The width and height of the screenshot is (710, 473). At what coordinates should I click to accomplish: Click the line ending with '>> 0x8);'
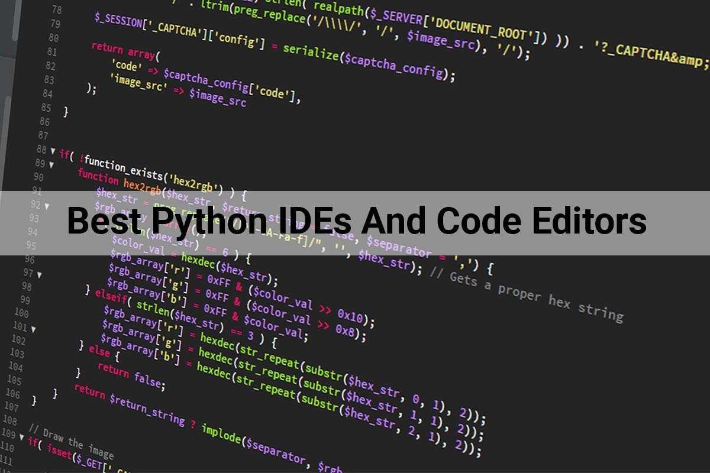(x=237, y=304)
